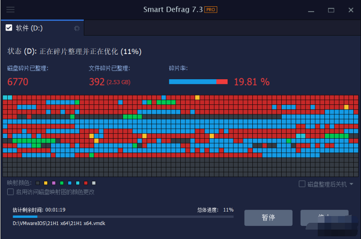Click the 碎片率 label
The width and height of the screenshot is (361, 239).
click(178, 68)
